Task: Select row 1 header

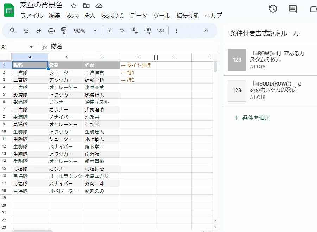Action: pyautogui.click(x=6, y=65)
